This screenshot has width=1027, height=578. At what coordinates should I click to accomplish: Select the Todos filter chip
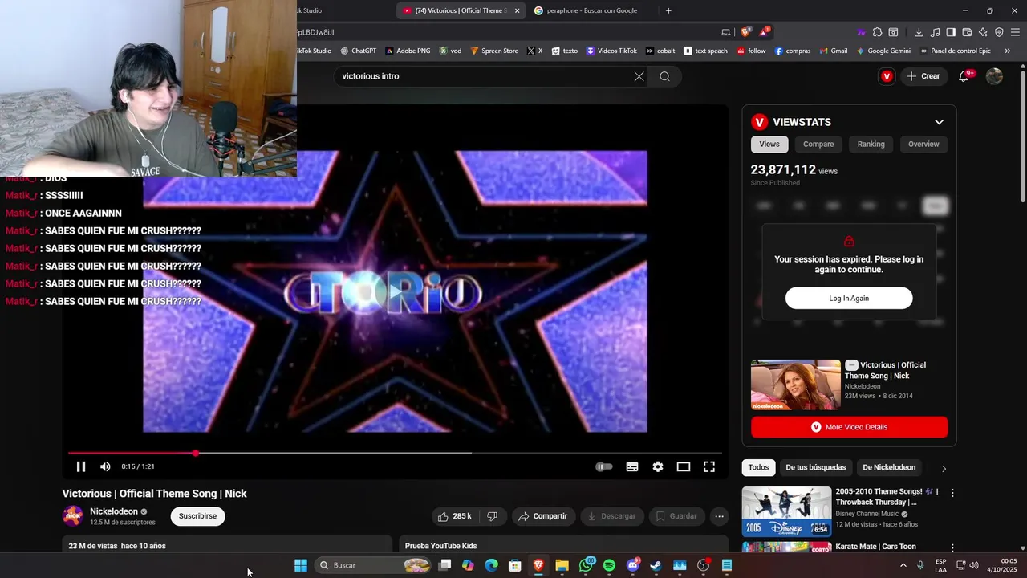(758, 467)
